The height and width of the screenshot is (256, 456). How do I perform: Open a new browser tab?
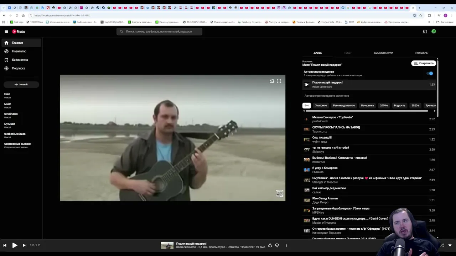[419, 8]
